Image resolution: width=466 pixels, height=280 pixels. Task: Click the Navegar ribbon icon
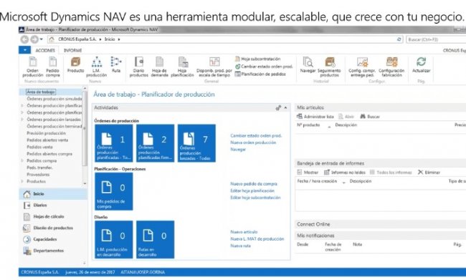308,65
